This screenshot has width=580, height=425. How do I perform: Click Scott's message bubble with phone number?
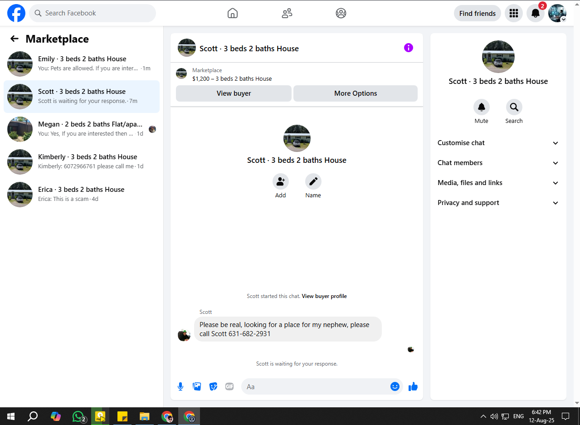pos(288,329)
